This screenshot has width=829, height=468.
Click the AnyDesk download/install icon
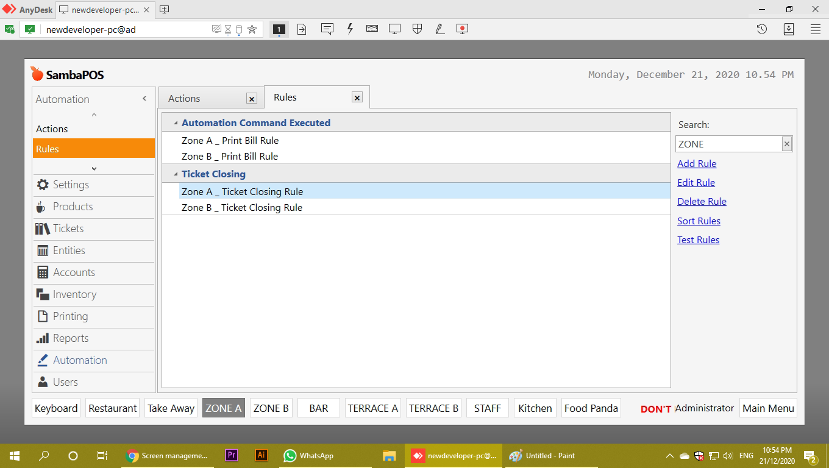789,29
